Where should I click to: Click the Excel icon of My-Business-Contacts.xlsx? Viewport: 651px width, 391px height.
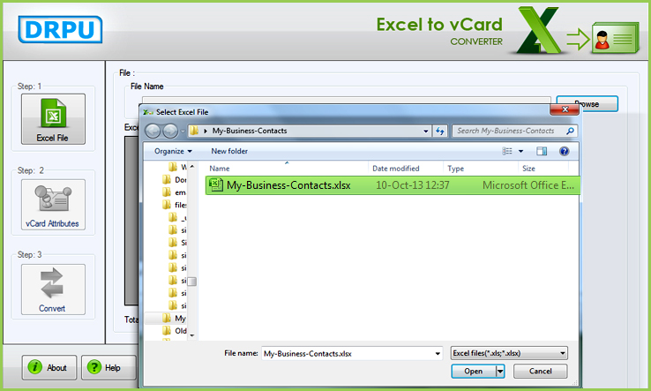(x=216, y=184)
